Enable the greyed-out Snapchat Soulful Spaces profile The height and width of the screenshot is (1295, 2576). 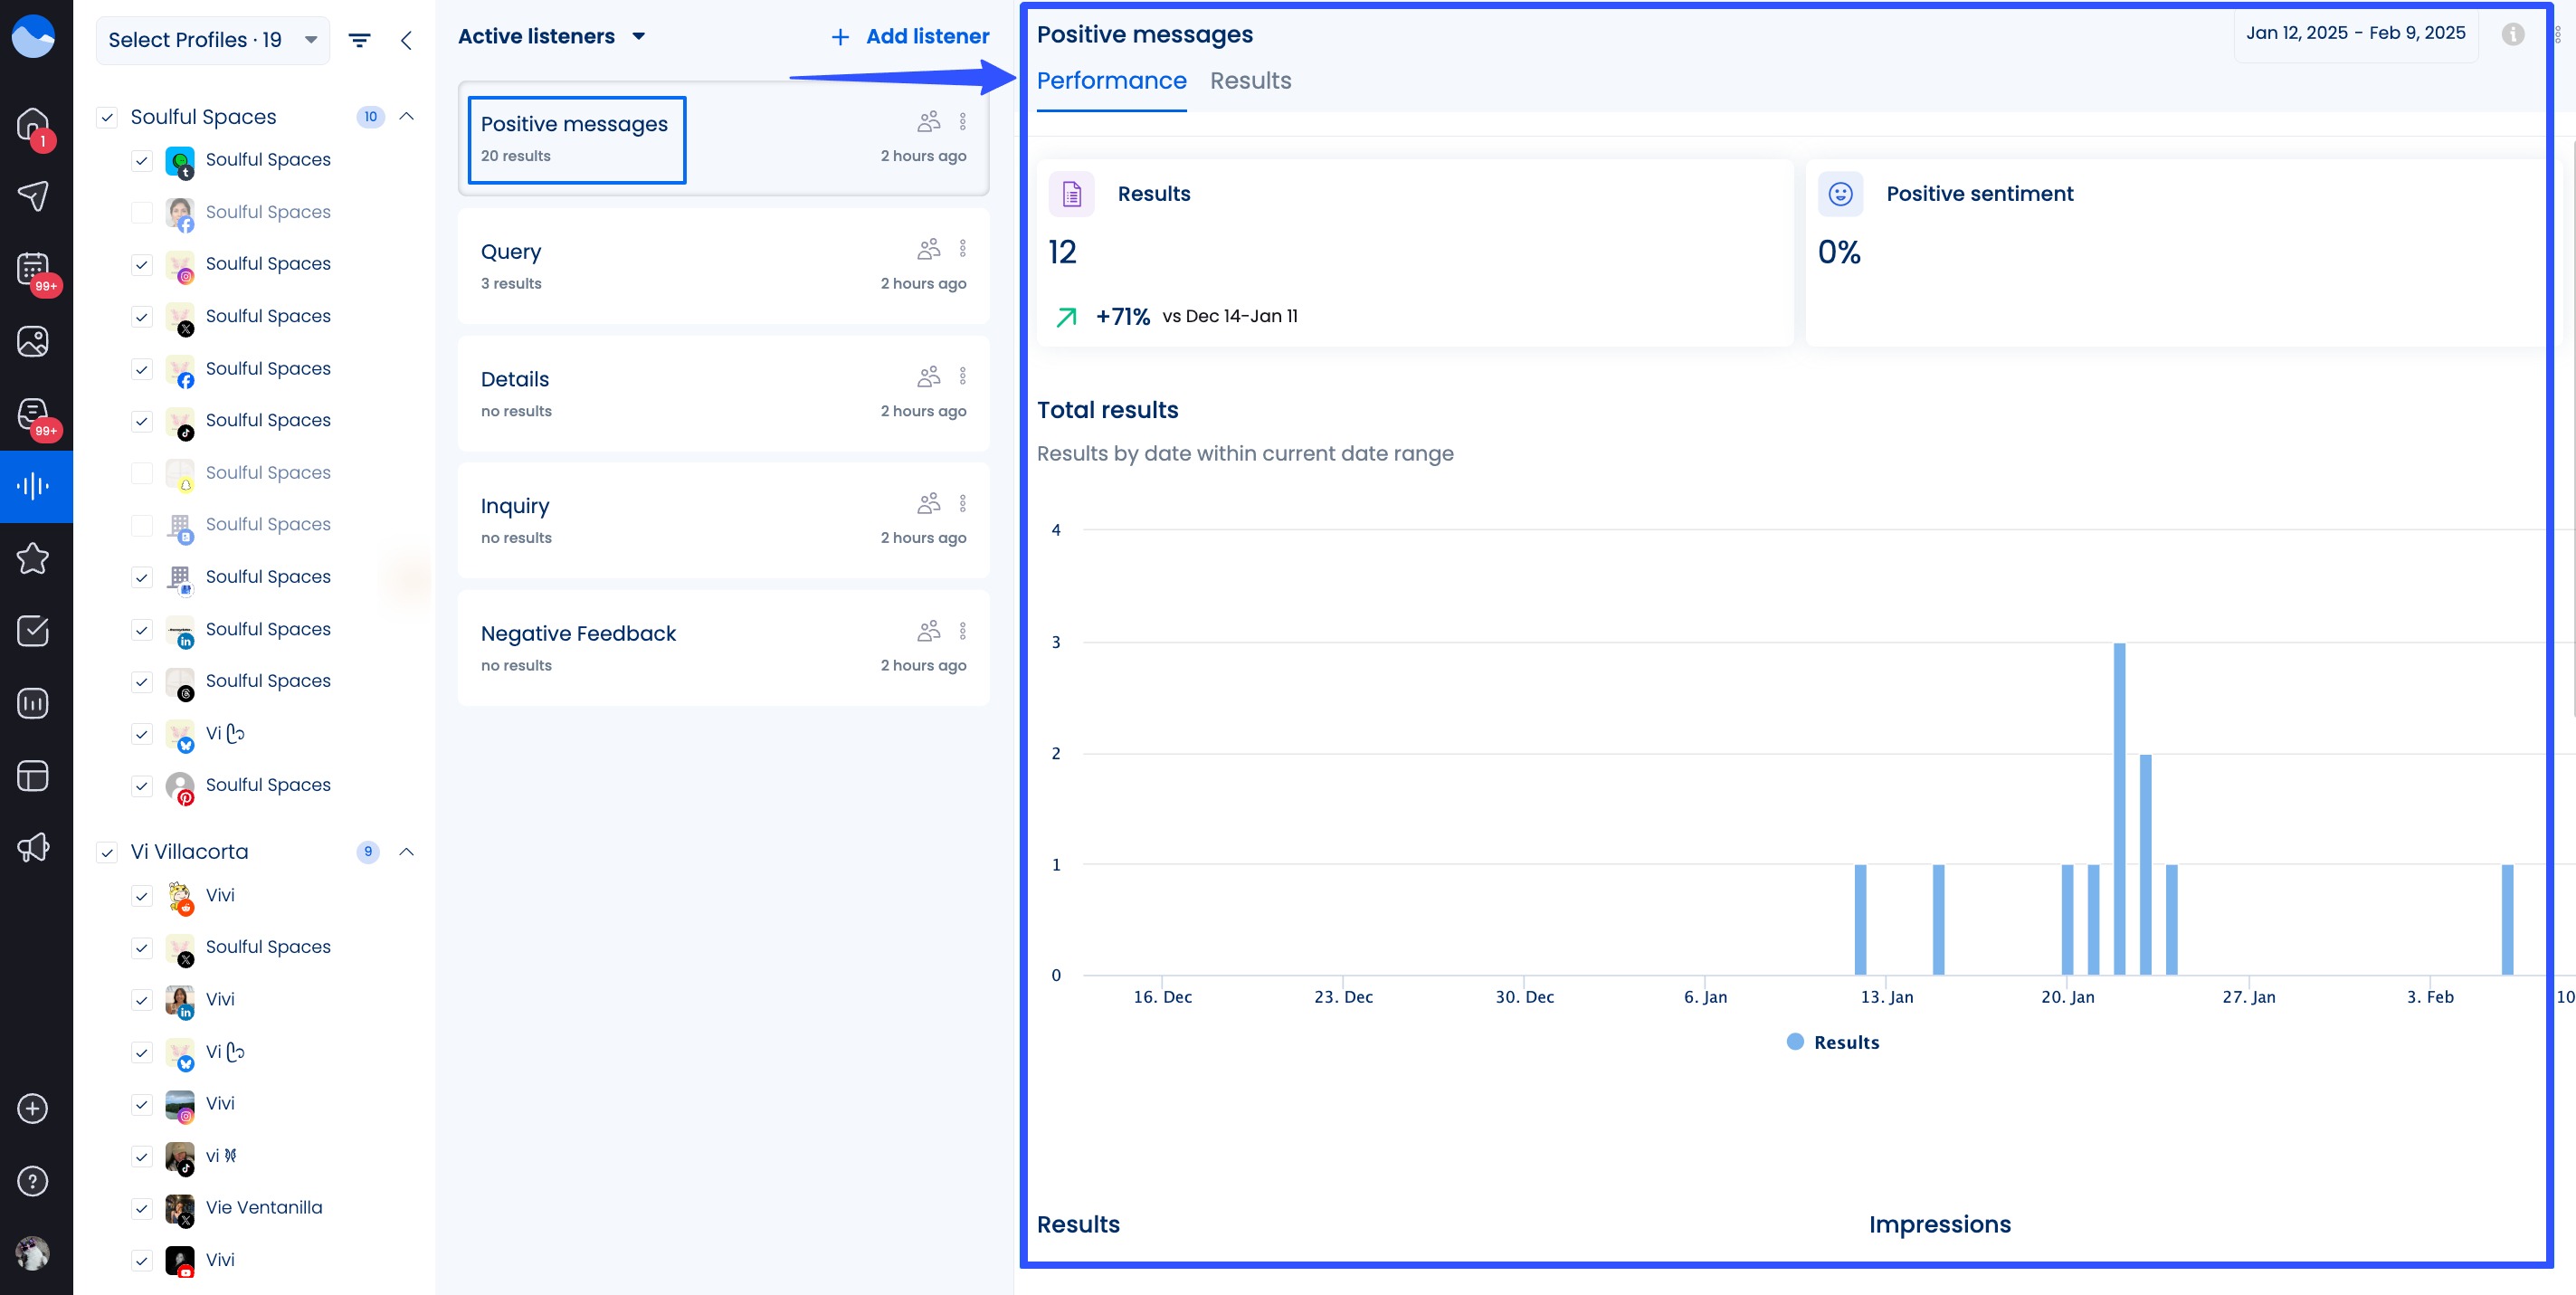coord(141,473)
